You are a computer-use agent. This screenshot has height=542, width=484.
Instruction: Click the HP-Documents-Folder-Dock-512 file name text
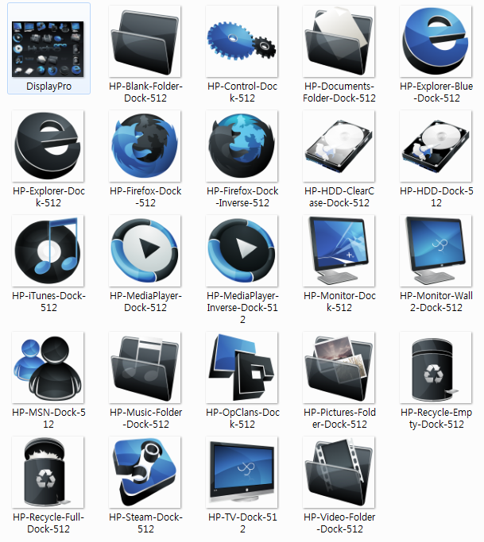pos(339,92)
